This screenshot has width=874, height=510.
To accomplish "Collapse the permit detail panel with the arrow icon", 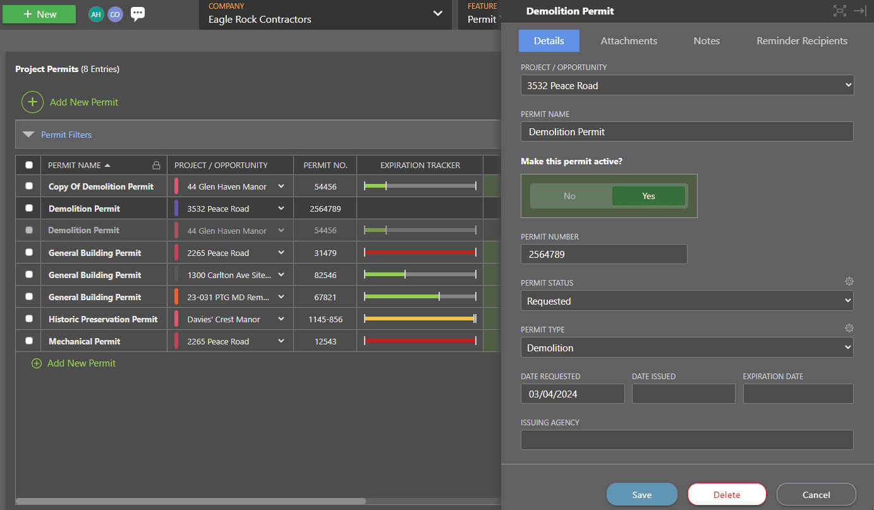I will pos(859,11).
